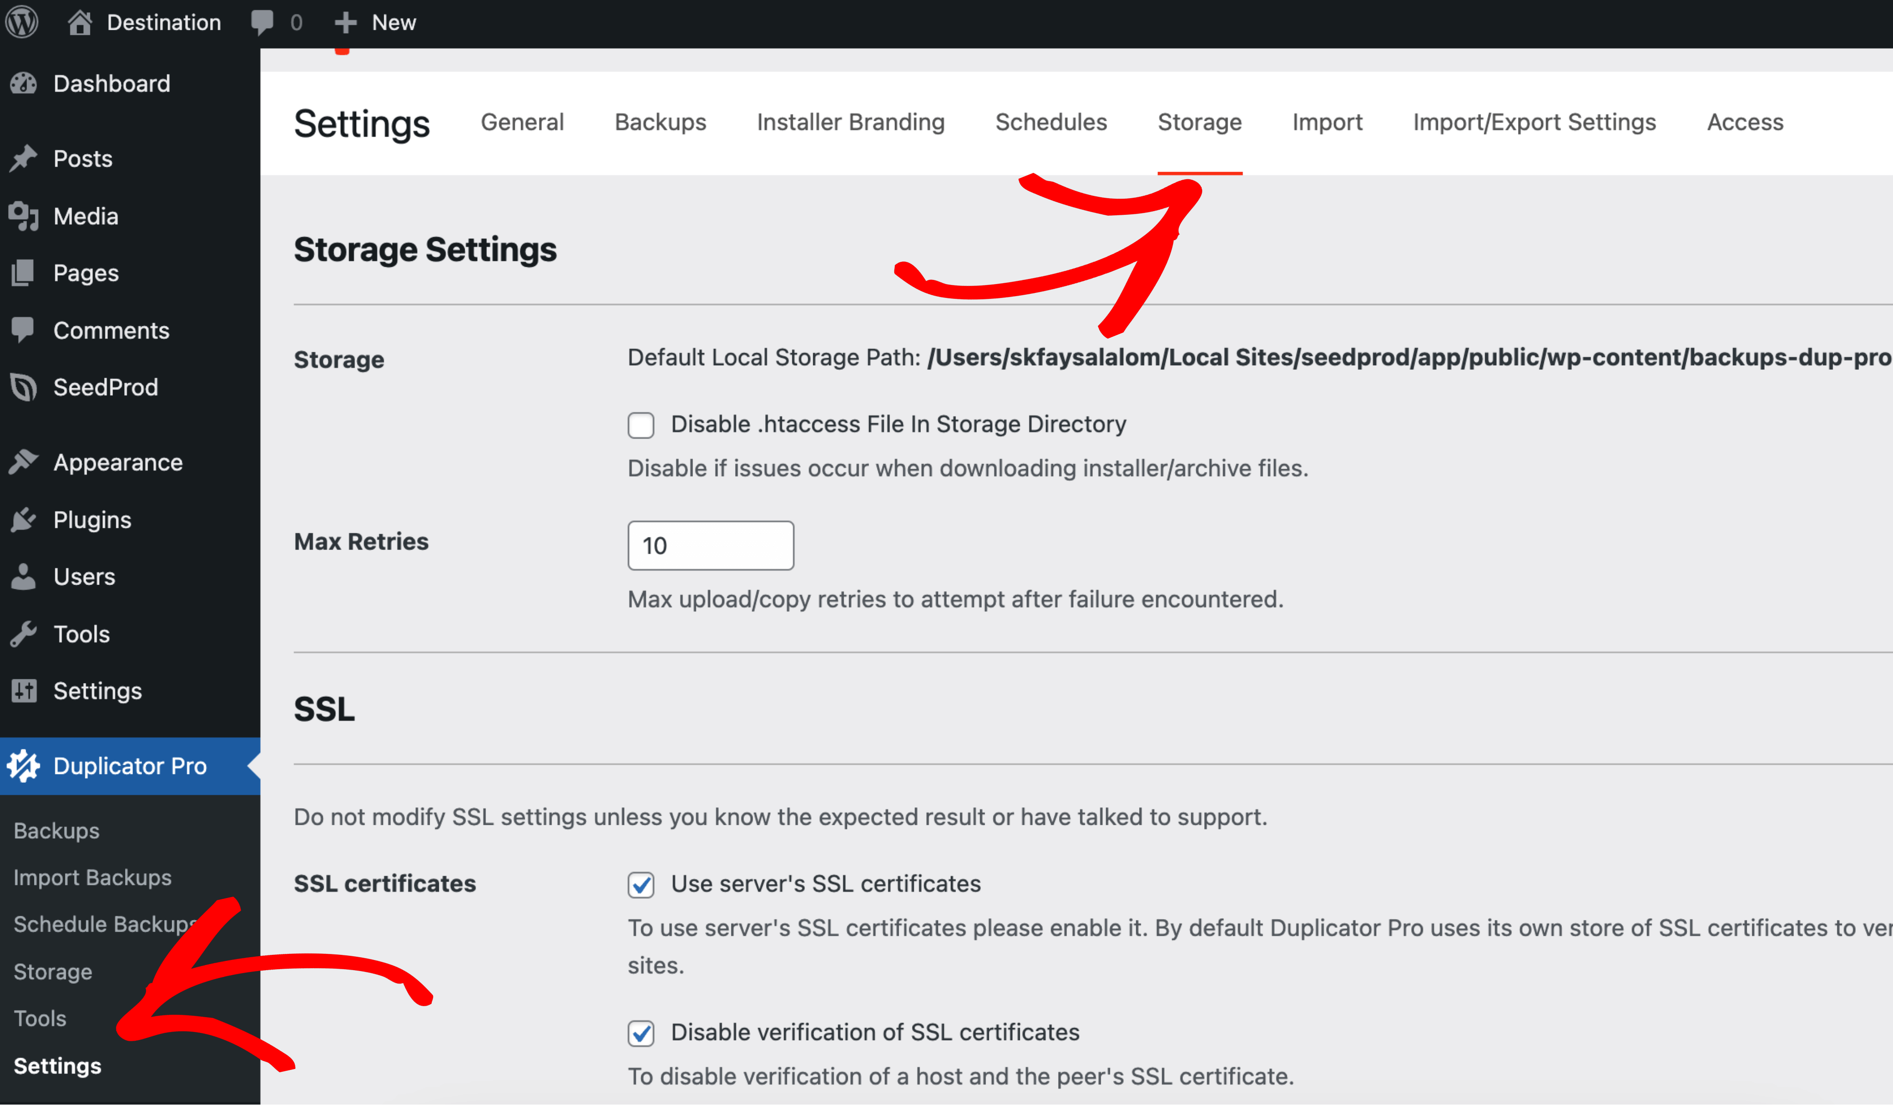Open the General settings tab
The image size is (1893, 1105).
click(x=522, y=122)
